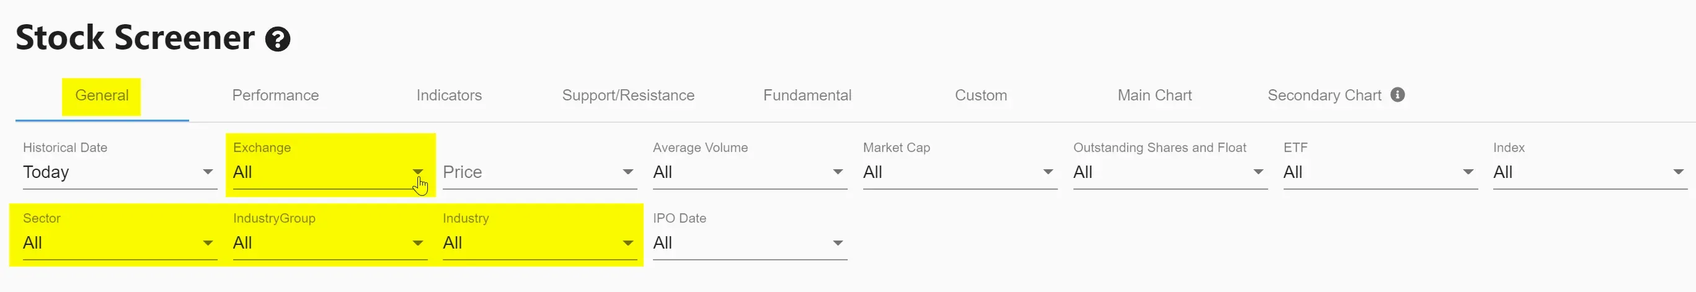Select the Secondary Chart tab
The height and width of the screenshot is (292, 1696).
point(1324,95)
